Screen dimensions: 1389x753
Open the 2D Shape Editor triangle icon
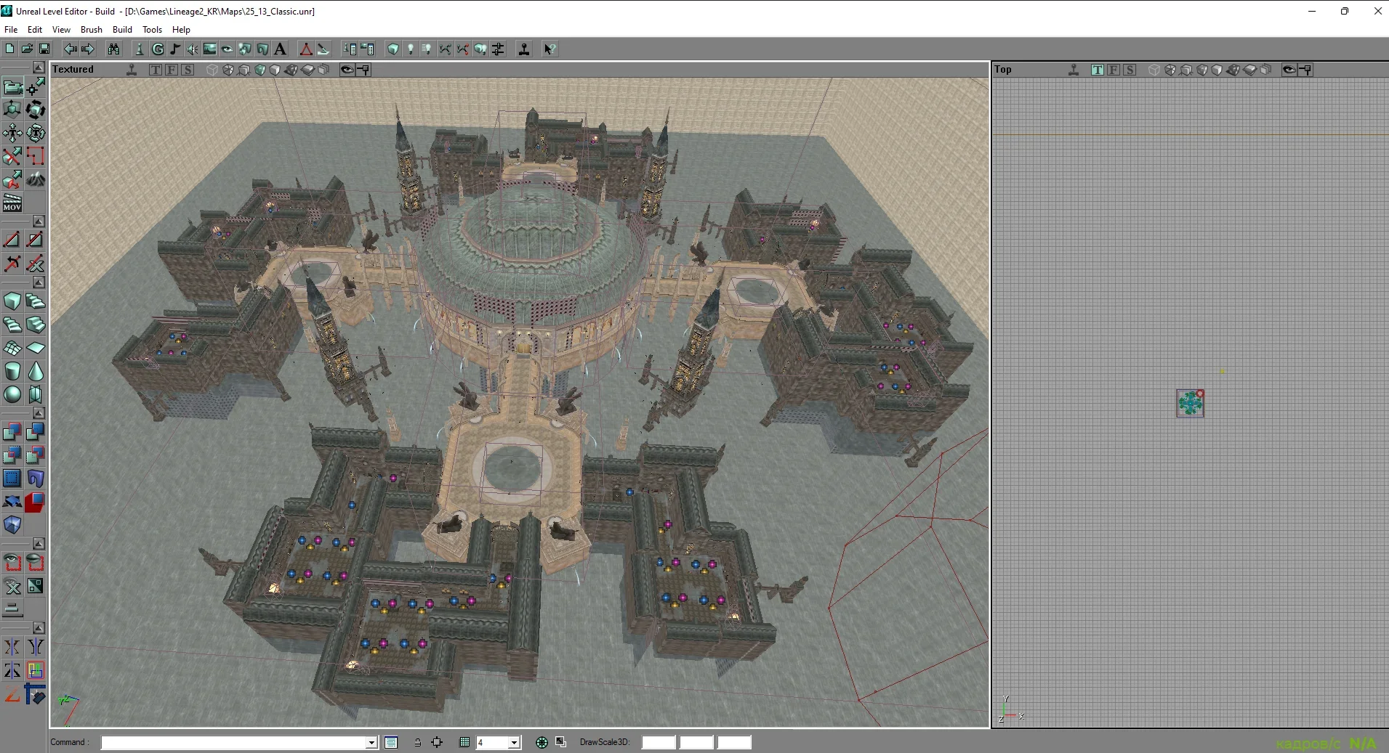306,49
